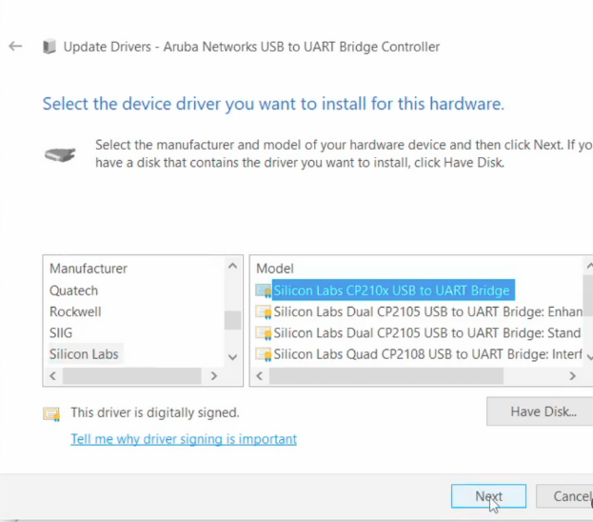
Task: Click the Dual CP2105 Enhanced driver icon
Action: [x=264, y=311]
